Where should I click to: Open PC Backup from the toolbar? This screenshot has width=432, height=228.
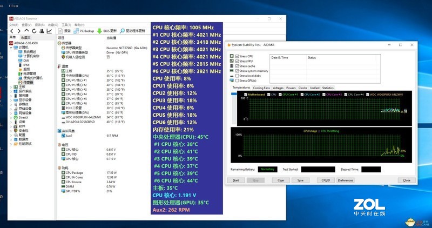[x=84, y=31]
